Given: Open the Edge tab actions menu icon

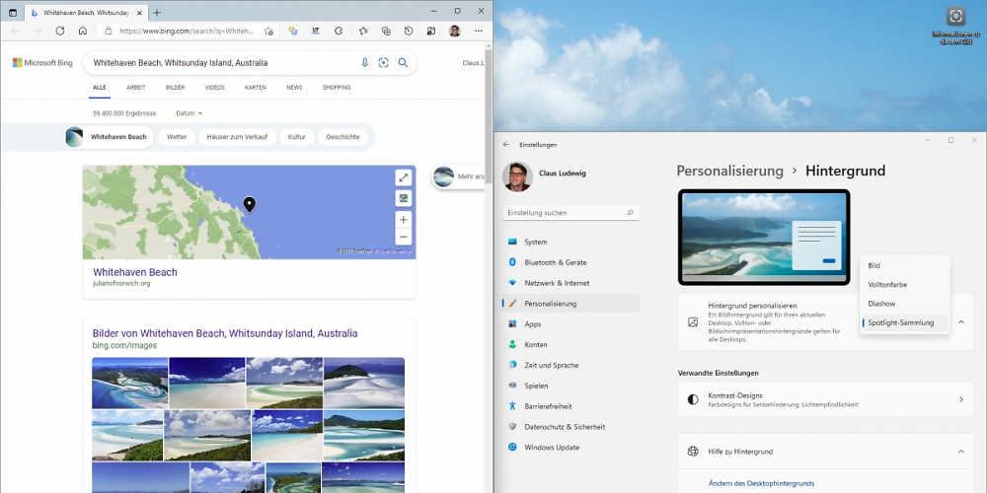Looking at the screenshot, I should 13,12.
